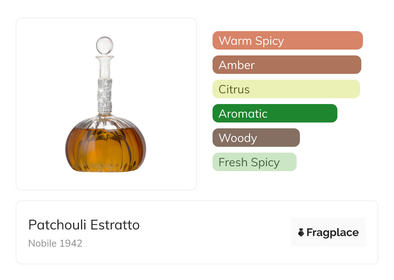394x280 pixels.
Task: Click the round glass stopper on the bottle
Action: point(104,45)
